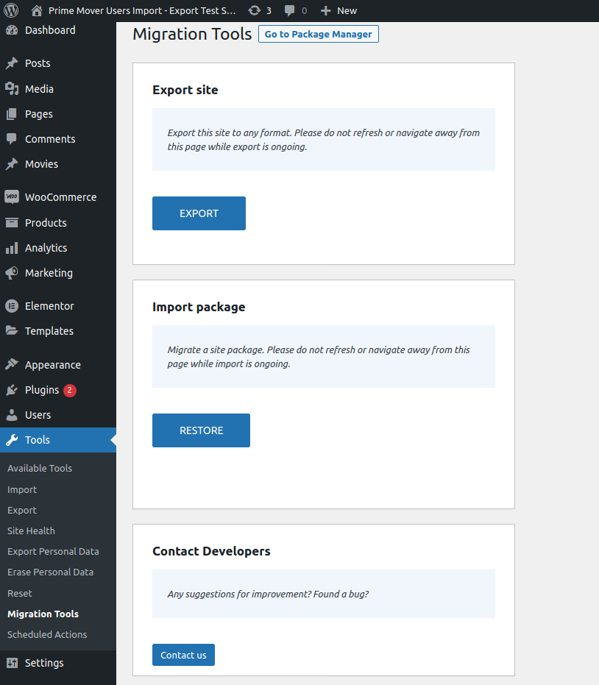Screen dimensions: 599x685
Task: Click the Contact Developers heading
Action: tap(211, 551)
